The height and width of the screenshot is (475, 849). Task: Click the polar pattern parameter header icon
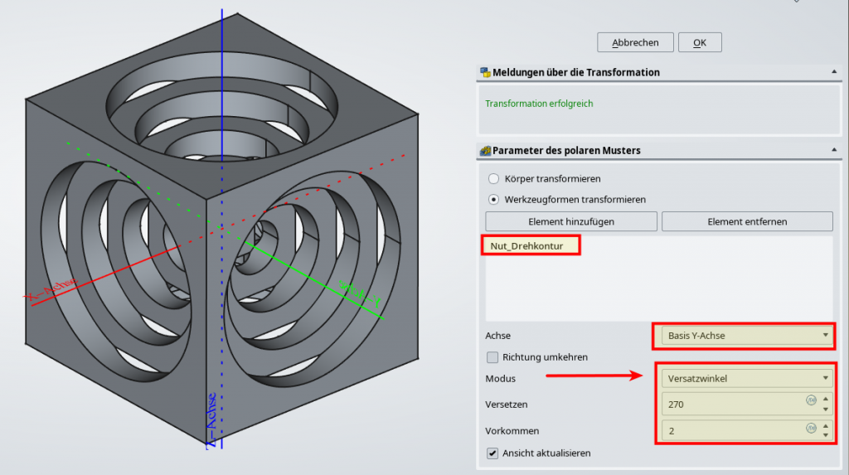[485, 150]
